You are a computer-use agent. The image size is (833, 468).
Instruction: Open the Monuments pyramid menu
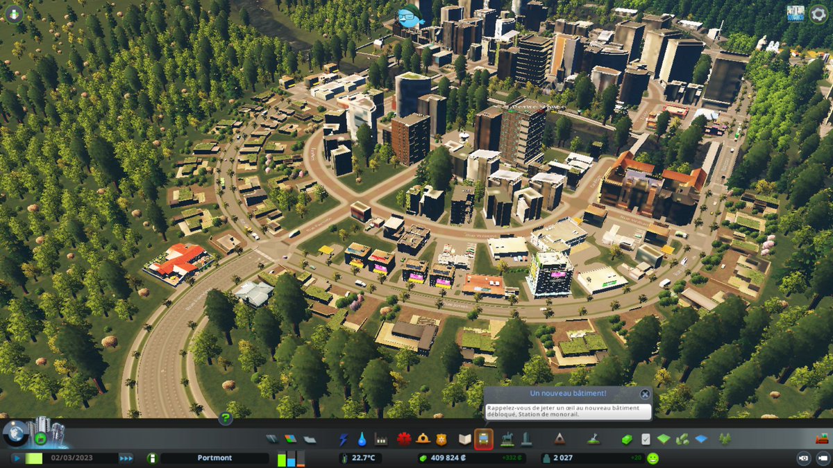(559, 439)
